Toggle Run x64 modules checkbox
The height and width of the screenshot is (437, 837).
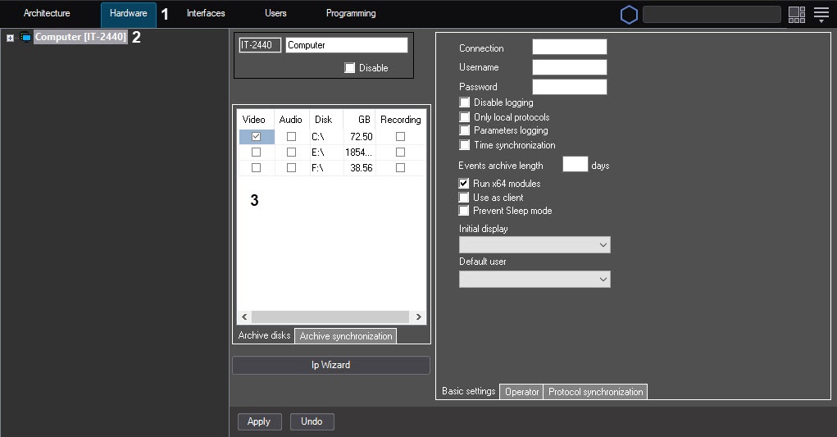pyautogui.click(x=465, y=184)
